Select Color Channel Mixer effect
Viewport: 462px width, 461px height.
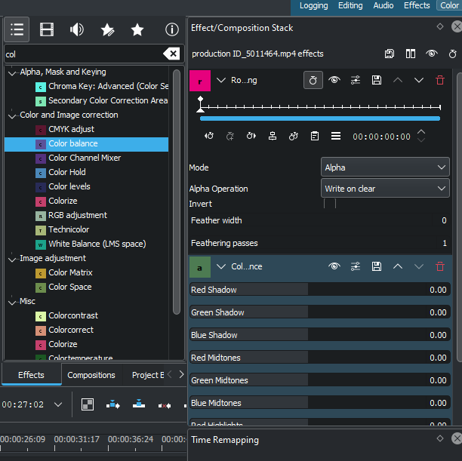[x=86, y=158]
